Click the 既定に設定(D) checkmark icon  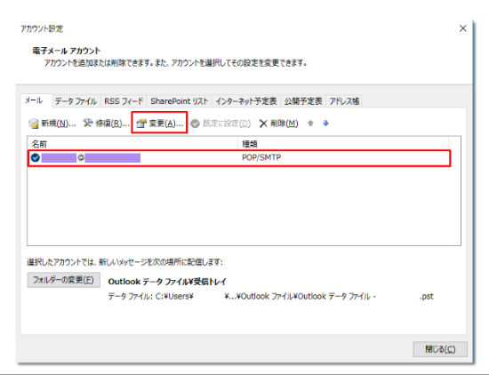(x=196, y=124)
